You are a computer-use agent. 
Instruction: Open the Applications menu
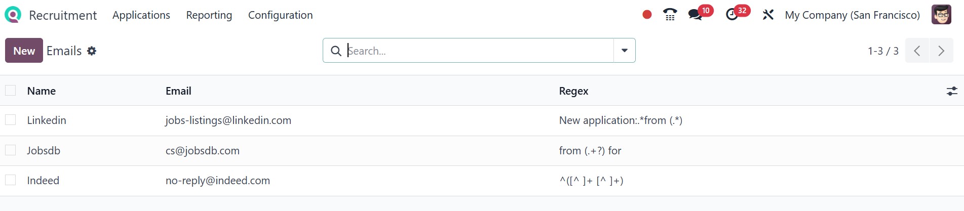point(141,15)
